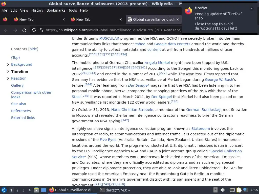
Task: Select the Global surveillance Firefox taskbar entry
Action: tap(73, 190)
